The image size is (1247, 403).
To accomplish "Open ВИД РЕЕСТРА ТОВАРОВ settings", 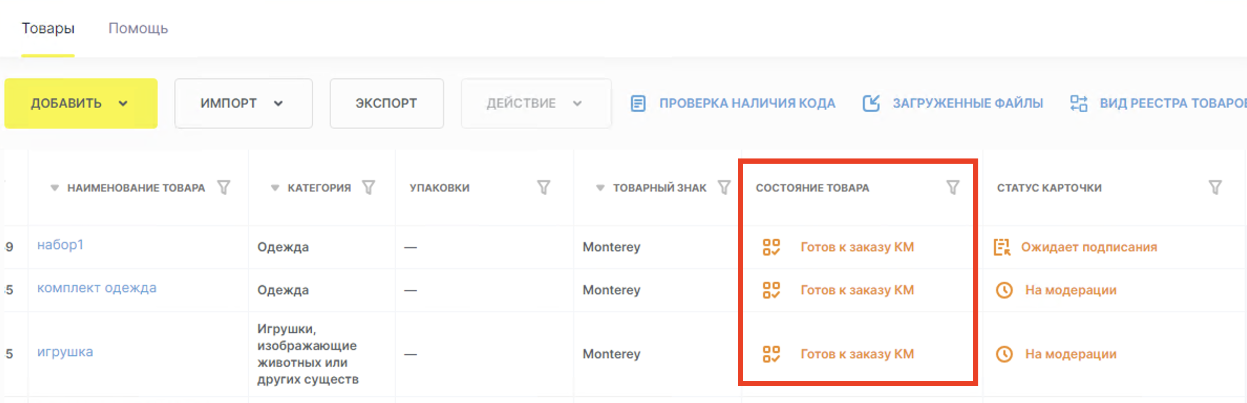I will tap(1173, 103).
